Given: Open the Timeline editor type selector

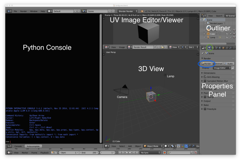Looking at the screenshot, I should click(10, 153).
